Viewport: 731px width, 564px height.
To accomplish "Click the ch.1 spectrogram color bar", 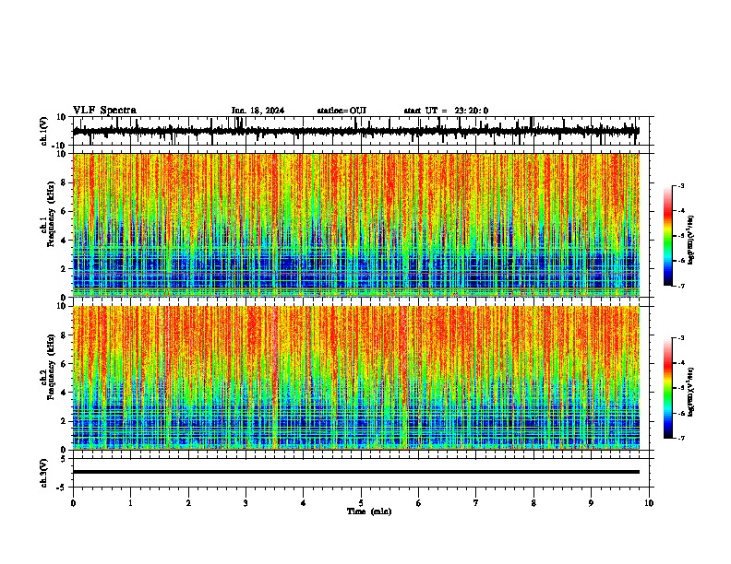I will point(668,236).
